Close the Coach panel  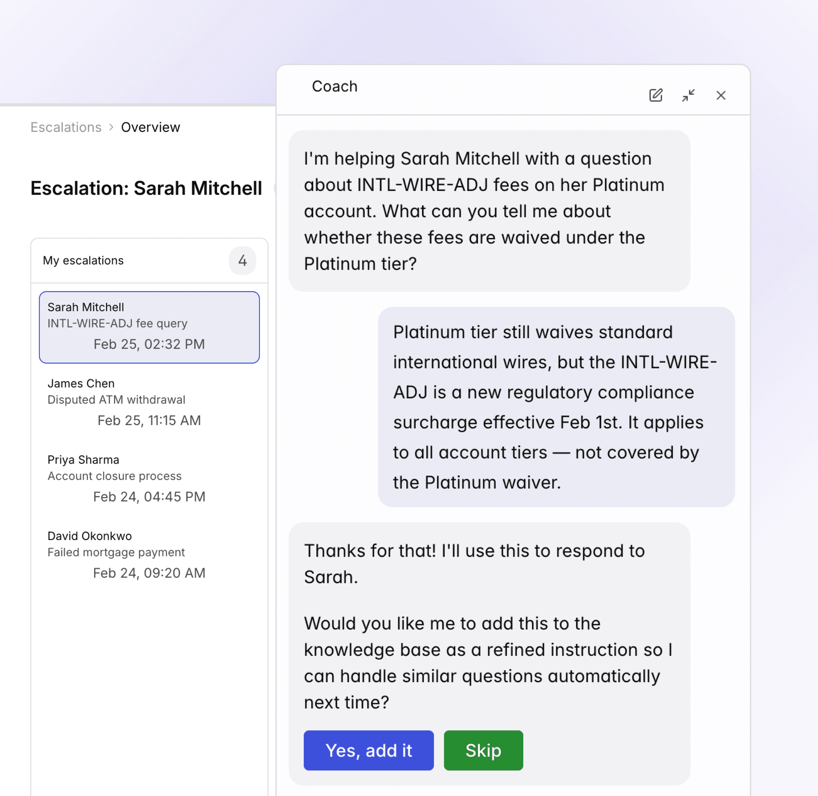721,95
